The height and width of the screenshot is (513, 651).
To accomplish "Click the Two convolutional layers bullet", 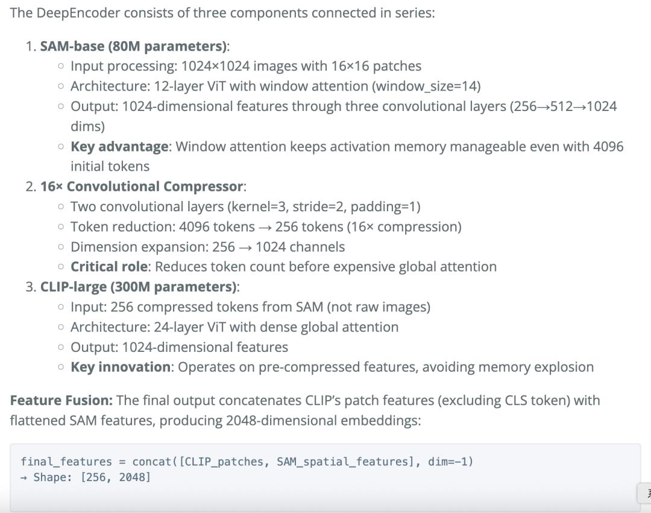I will 245,206.
